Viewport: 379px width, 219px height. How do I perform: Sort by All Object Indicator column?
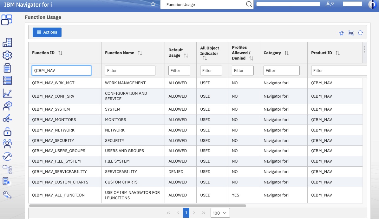point(205,58)
